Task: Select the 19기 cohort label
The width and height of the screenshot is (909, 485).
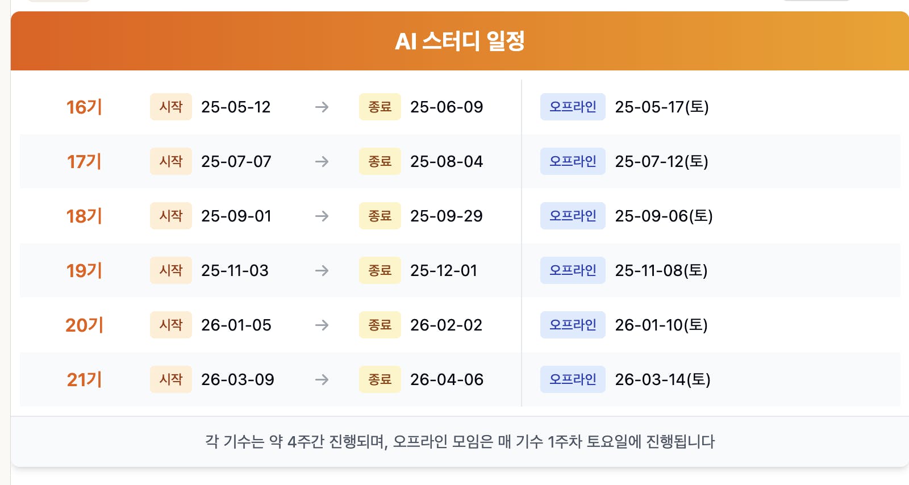Action: pyautogui.click(x=84, y=270)
